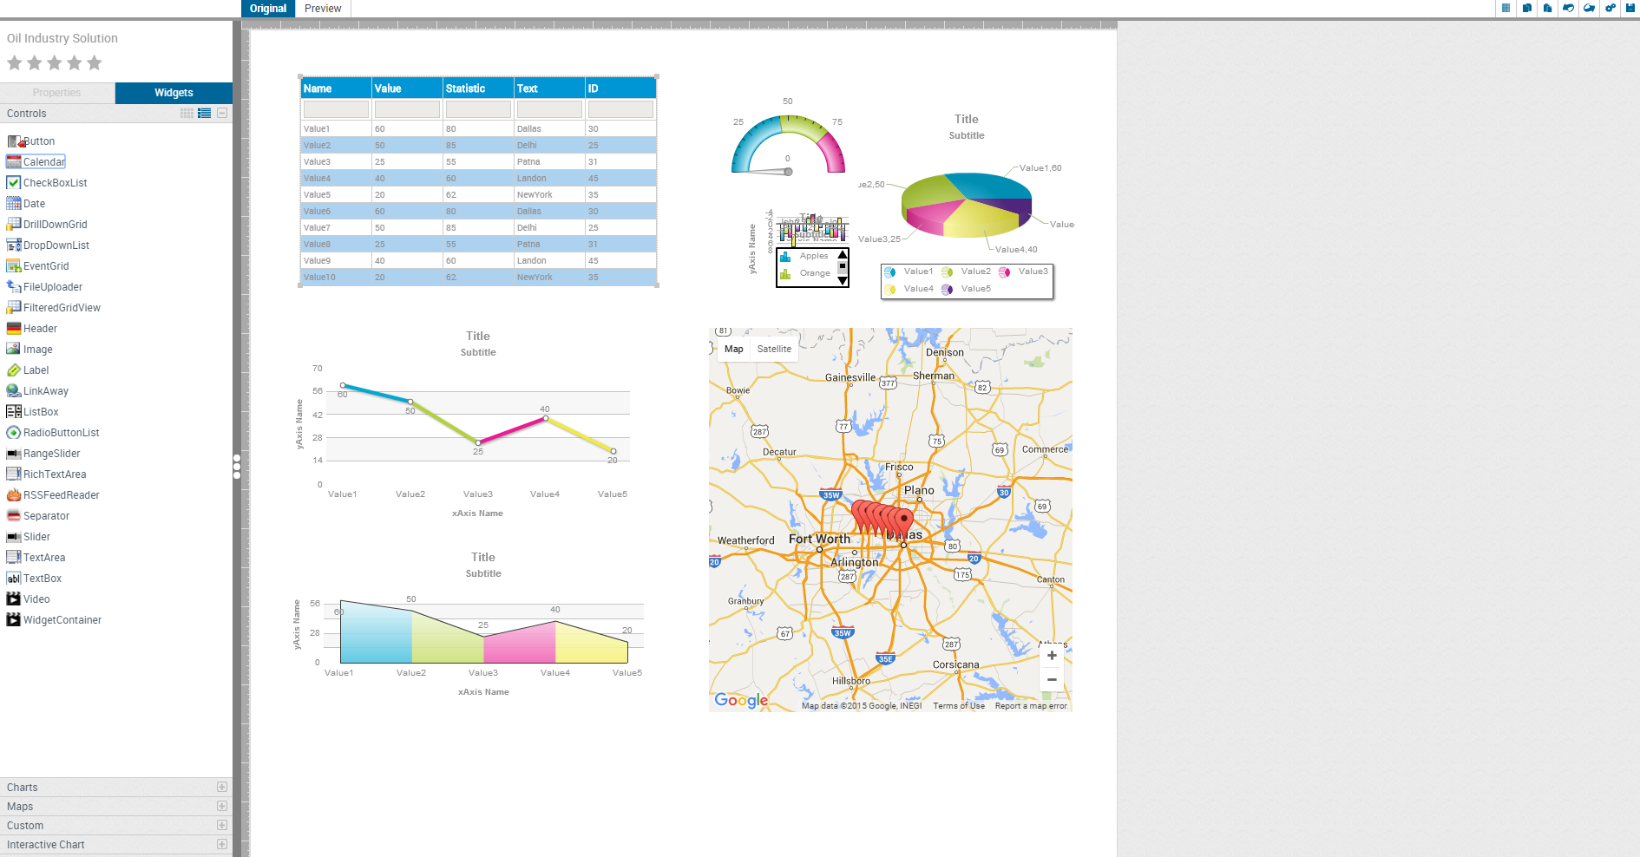Expand the Charts section

222,787
